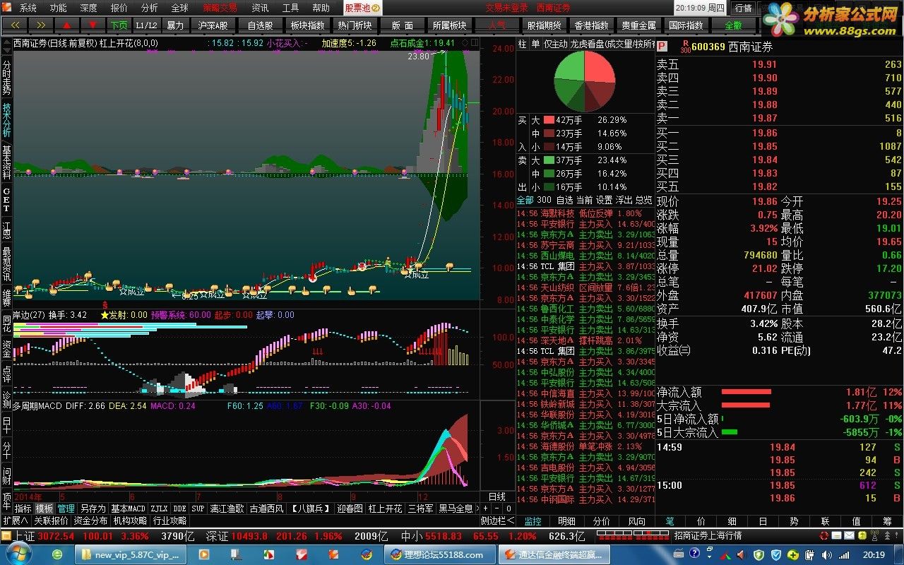The height and width of the screenshot is (565, 904).
Task: Open the 报价 menu
Action: (x=119, y=8)
